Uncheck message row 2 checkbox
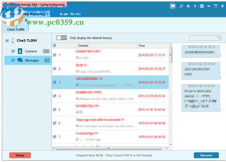This screenshot has height=162, width=226. point(54,69)
